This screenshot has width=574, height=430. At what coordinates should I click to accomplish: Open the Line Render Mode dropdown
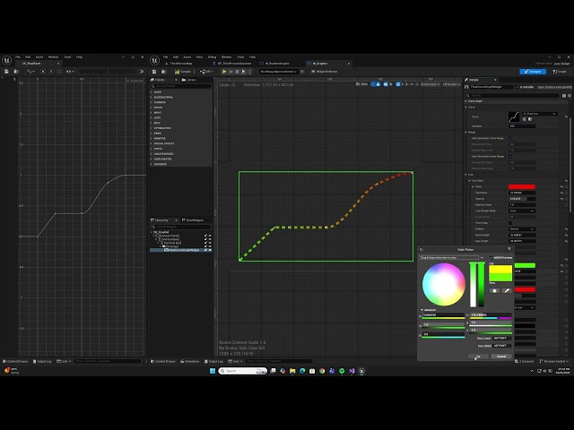pyautogui.click(x=522, y=211)
